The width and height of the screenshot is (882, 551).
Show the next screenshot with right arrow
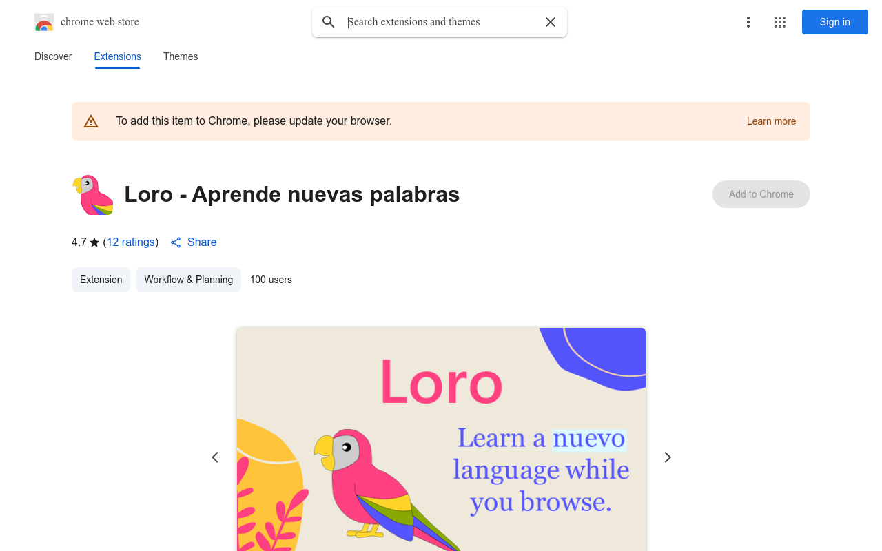[x=667, y=457]
